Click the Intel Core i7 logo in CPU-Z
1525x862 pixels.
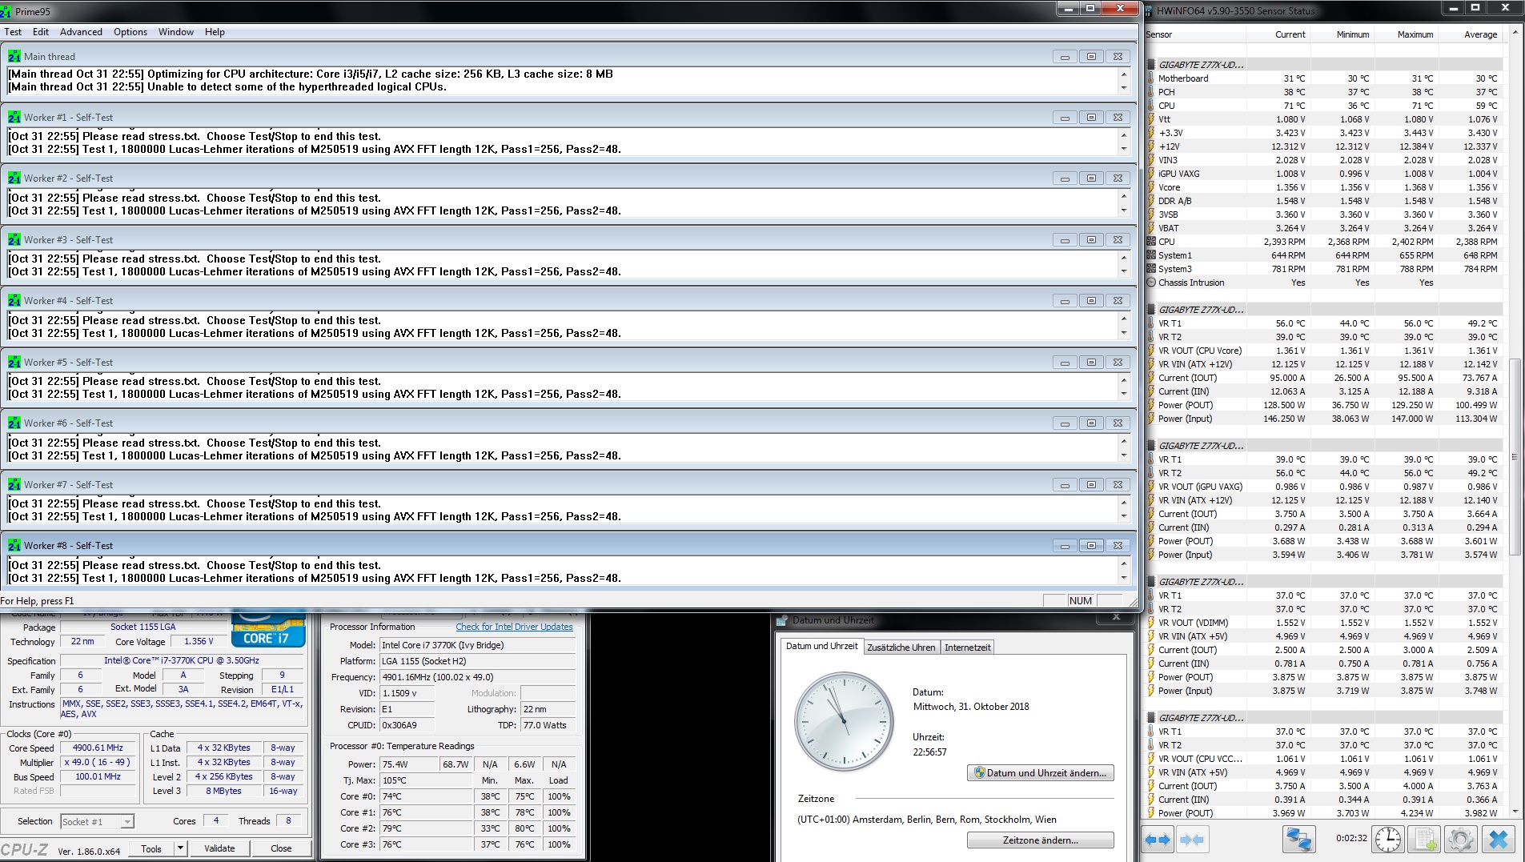pos(268,630)
